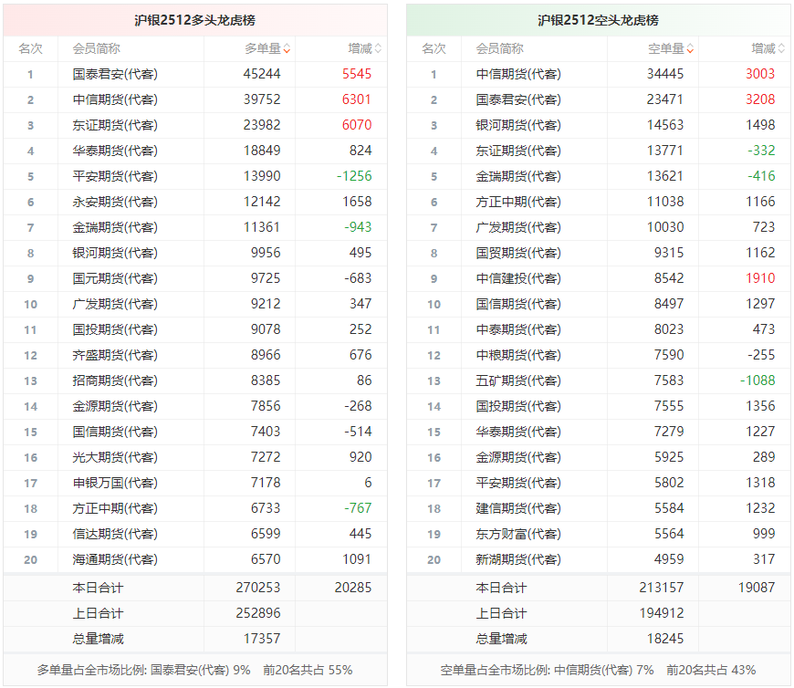Select 方正中期(代客) in short table rank 6
Image resolution: width=794 pixels, height=688 pixels.
(x=518, y=202)
